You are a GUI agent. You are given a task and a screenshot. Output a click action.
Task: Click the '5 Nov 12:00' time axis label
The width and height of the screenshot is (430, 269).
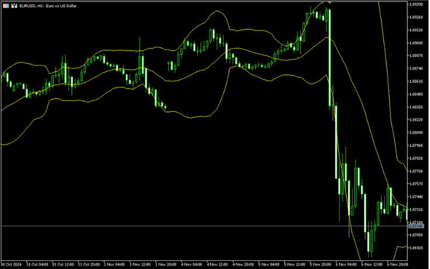tap(295, 265)
